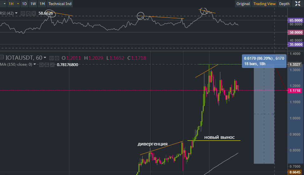Click the 50.0000 RSI level label

point(296,32)
